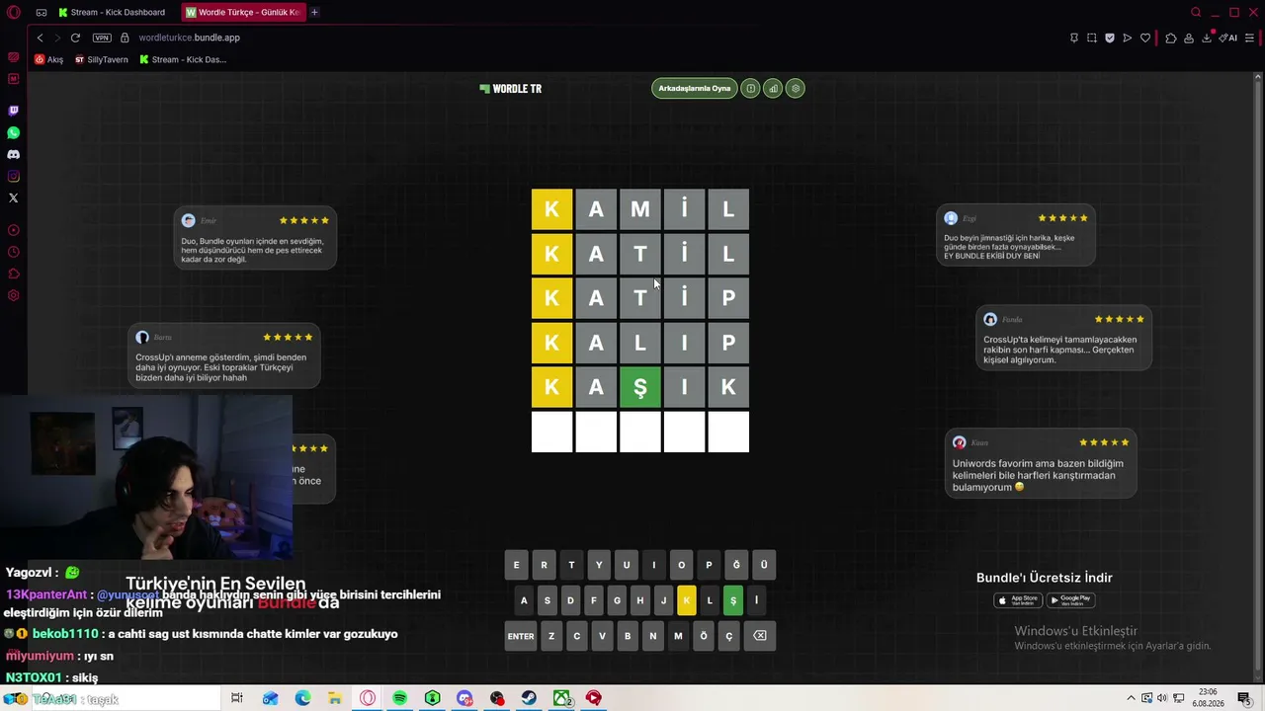
Task: Tap the E key on Wordle keyboard
Action: click(516, 565)
